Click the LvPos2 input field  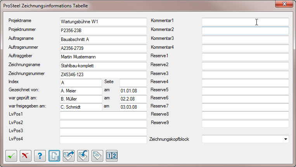[103, 124]
